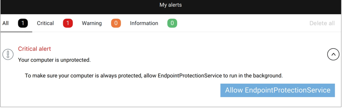This screenshot has height=108, width=342.
Task: Show the Information alerts tab
Action: click(x=144, y=23)
